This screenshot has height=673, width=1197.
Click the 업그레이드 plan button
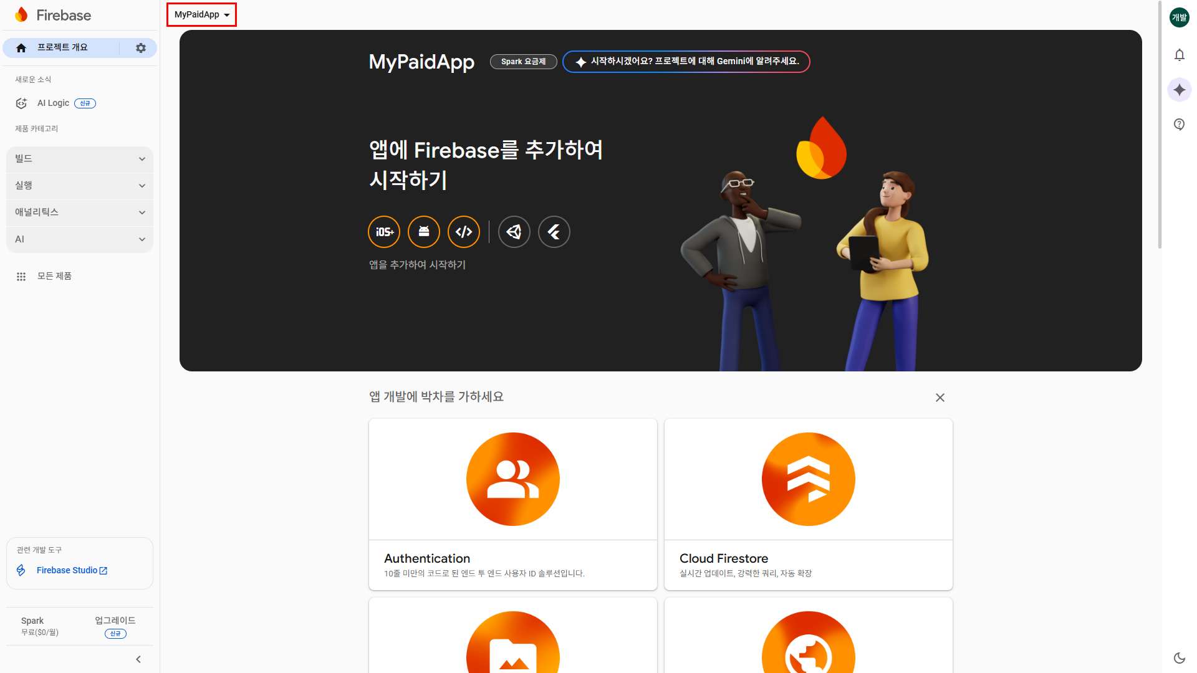[115, 621]
